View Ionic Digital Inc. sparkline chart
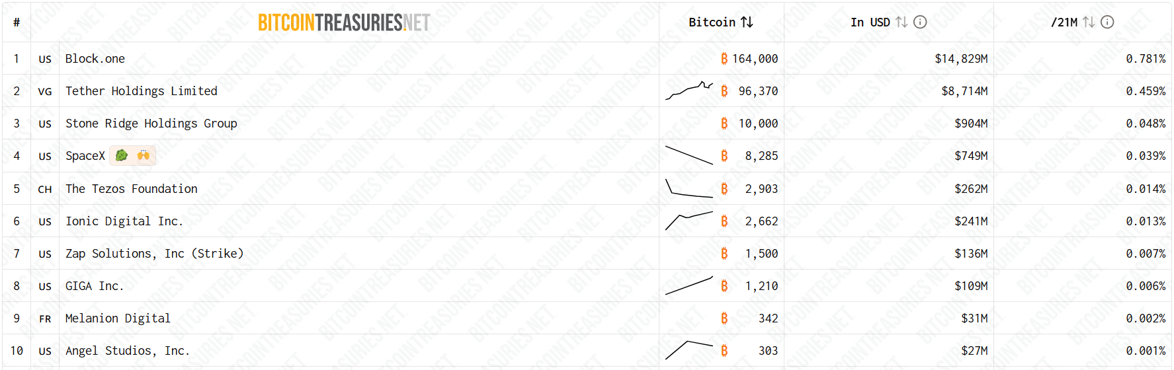The width and height of the screenshot is (1174, 370). pyautogui.click(x=689, y=221)
